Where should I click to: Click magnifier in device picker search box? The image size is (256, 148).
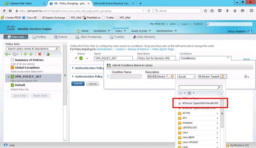pyautogui.click(x=219, y=88)
